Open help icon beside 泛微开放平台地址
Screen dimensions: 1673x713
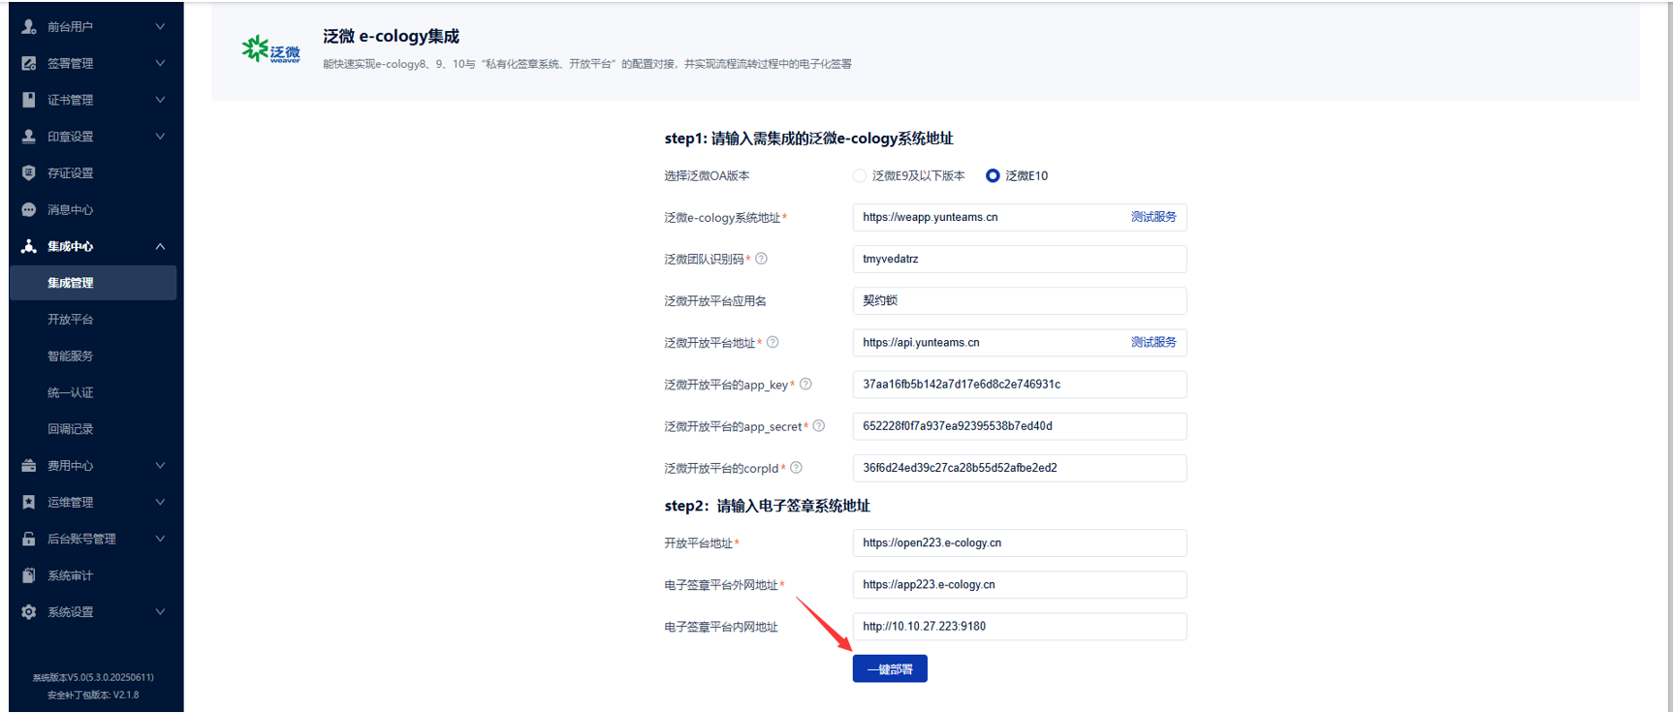[x=773, y=342]
